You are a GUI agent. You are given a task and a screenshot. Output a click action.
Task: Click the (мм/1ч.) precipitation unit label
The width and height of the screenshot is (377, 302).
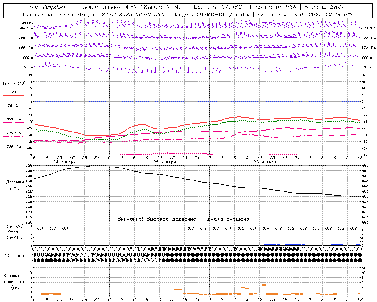tap(15, 237)
